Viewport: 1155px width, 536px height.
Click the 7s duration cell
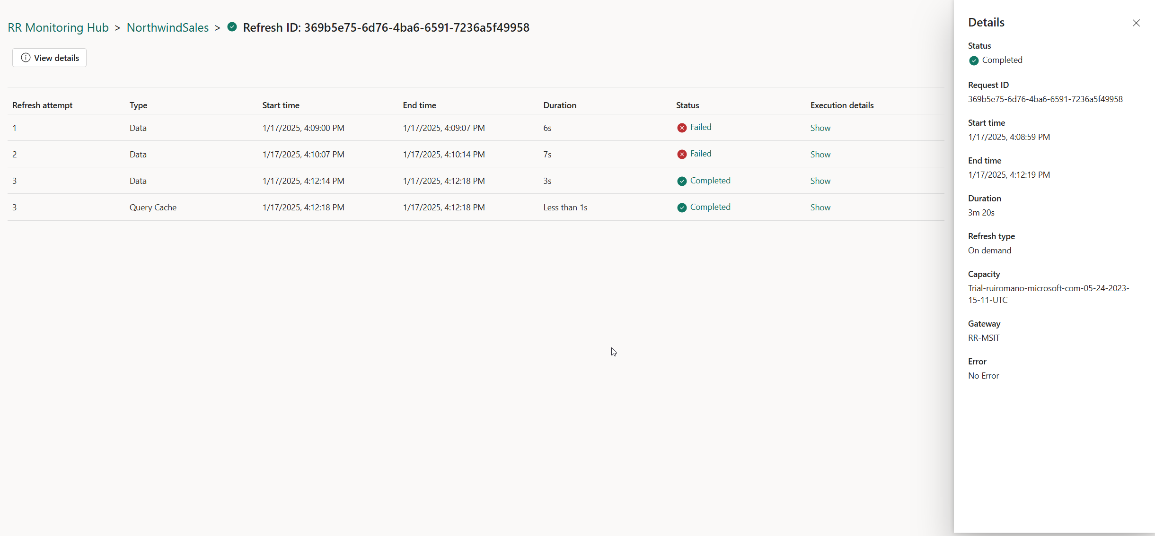coord(547,155)
